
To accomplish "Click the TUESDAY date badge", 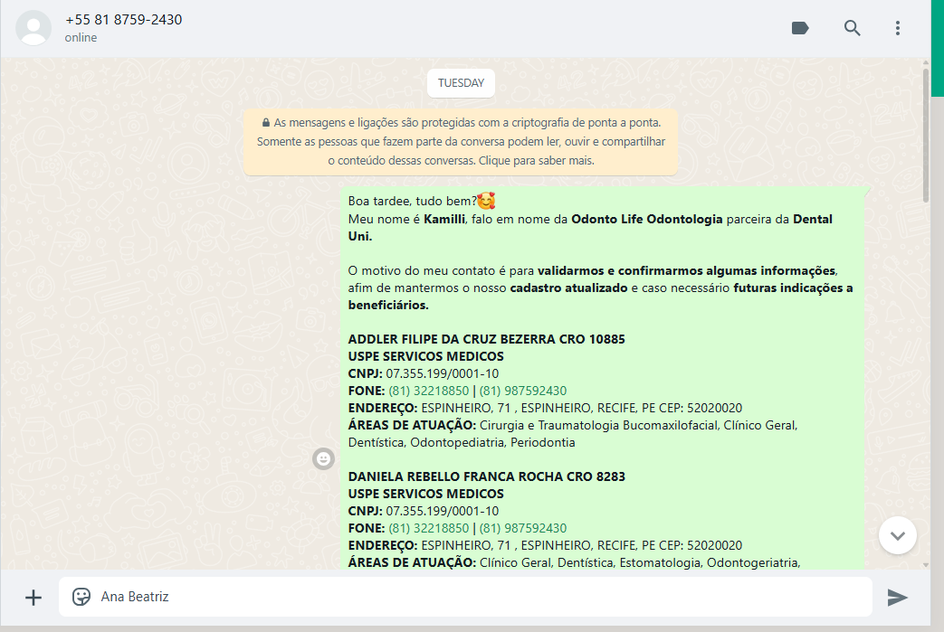I will pos(461,83).
